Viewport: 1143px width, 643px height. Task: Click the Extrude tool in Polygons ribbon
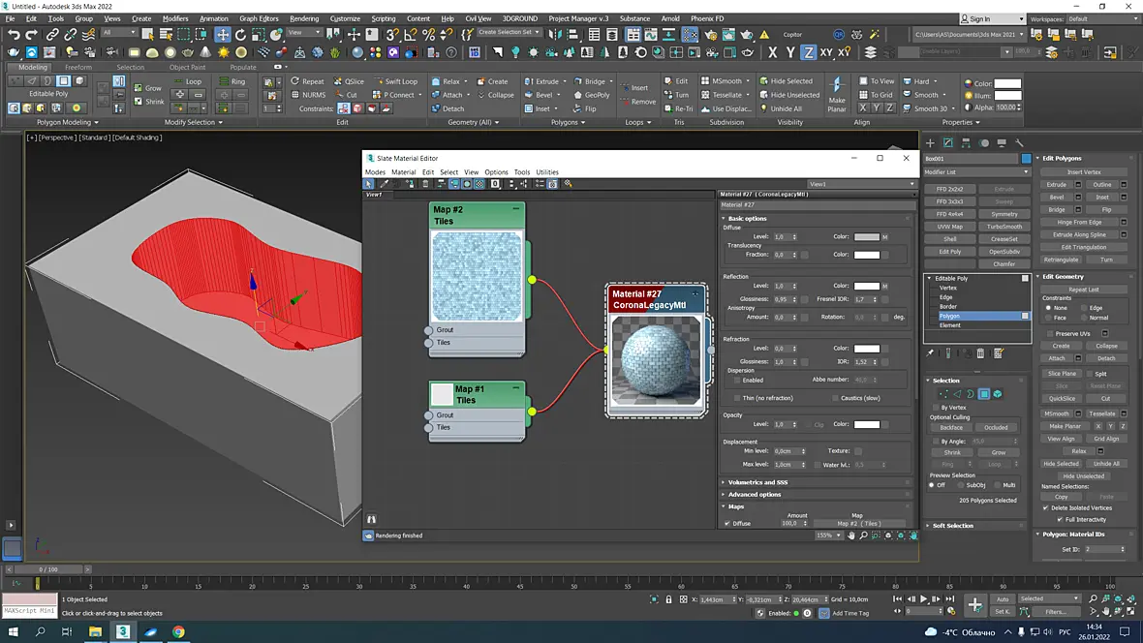[x=541, y=81]
